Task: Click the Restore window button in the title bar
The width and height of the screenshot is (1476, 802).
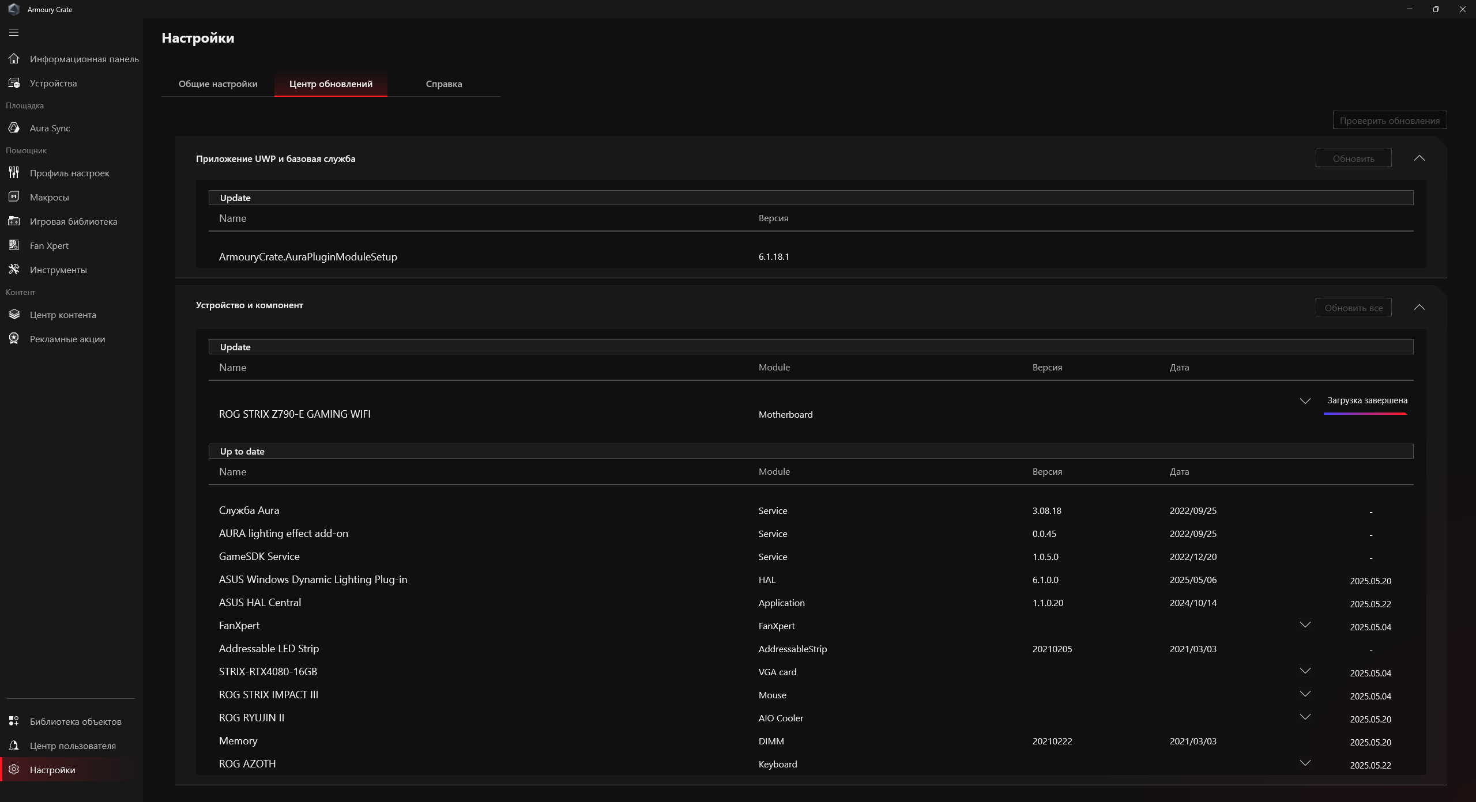Action: tap(1436, 9)
